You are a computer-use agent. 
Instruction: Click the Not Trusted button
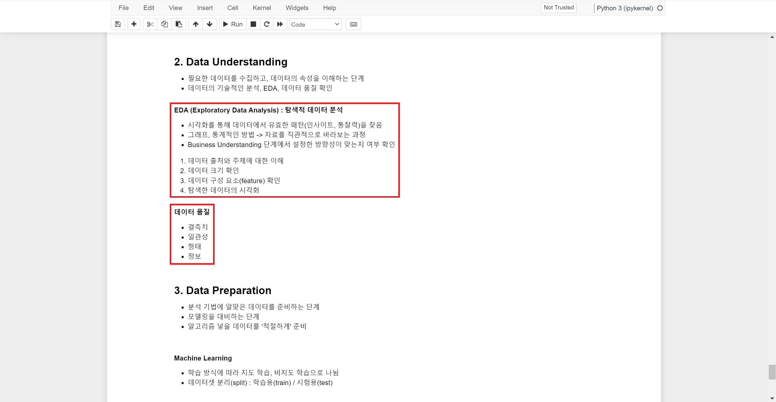pyautogui.click(x=558, y=8)
